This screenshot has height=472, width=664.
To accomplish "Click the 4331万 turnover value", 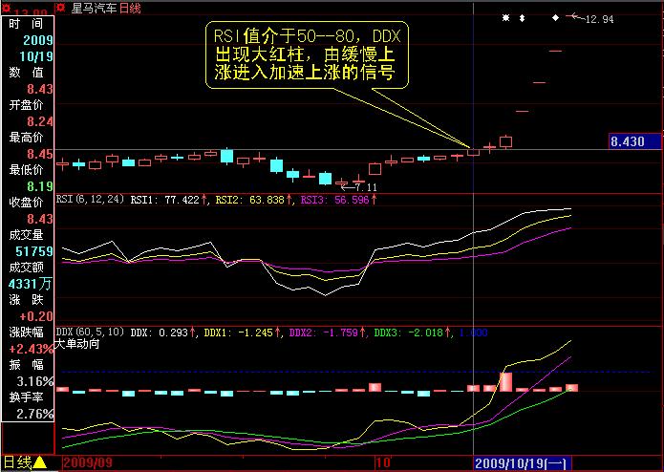I will pyautogui.click(x=31, y=284).
